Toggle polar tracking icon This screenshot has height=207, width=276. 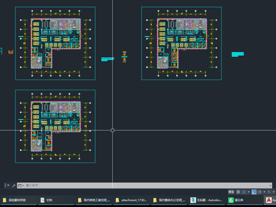tap(259, 192)
